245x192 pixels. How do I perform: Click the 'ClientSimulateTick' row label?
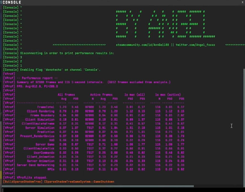coord(39,148)
